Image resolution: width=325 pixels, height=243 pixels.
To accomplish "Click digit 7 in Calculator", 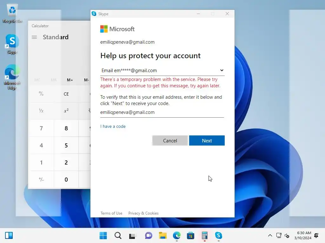I will (x=41, y=128).
